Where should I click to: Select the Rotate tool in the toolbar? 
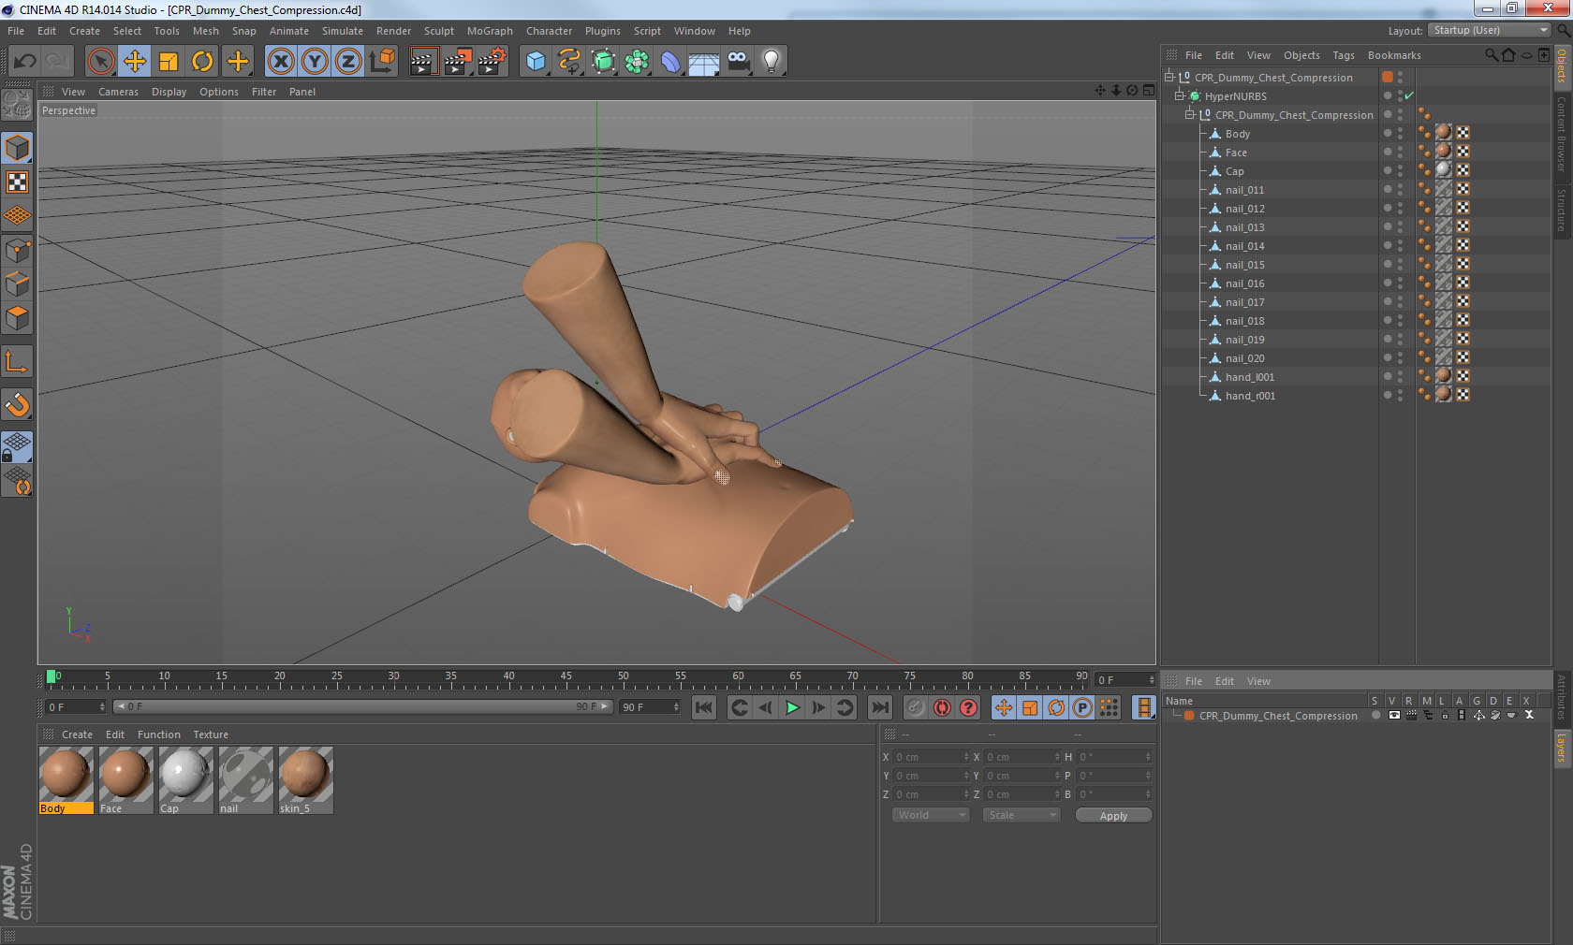[x=202, y=62]
